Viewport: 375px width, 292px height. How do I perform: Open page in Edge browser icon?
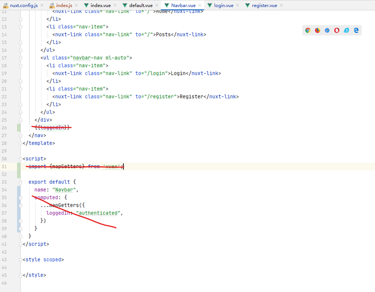pos(356,30)
